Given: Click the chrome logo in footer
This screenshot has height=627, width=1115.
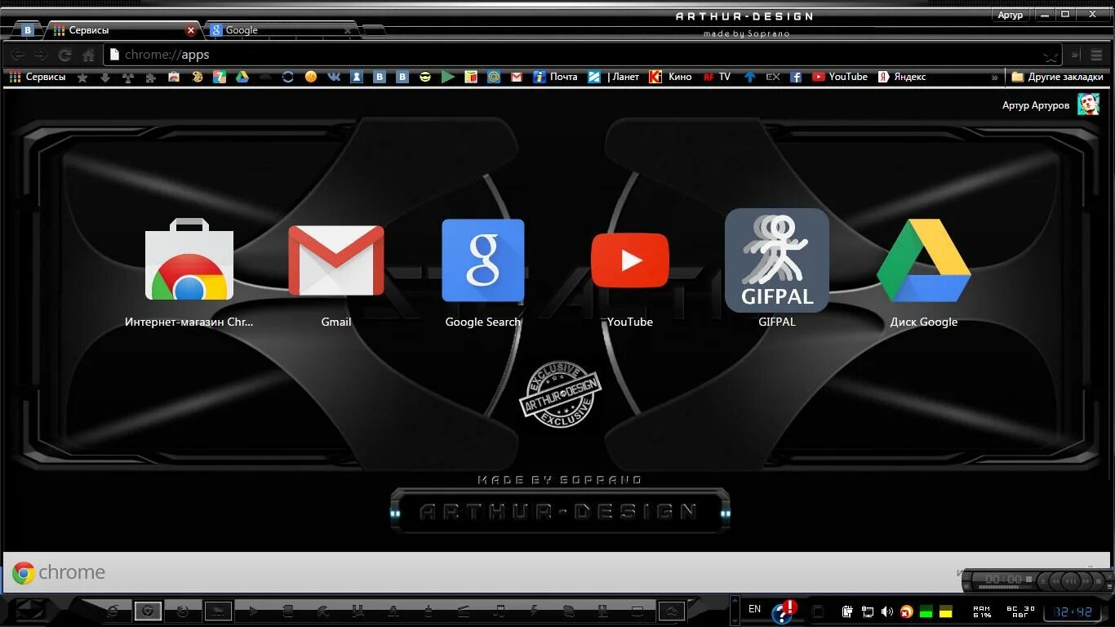Looking at the screenshot, I should coord(58,572).
